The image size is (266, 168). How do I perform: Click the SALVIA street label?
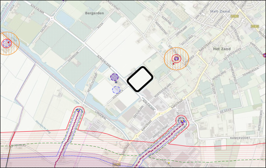coord(43,29)
